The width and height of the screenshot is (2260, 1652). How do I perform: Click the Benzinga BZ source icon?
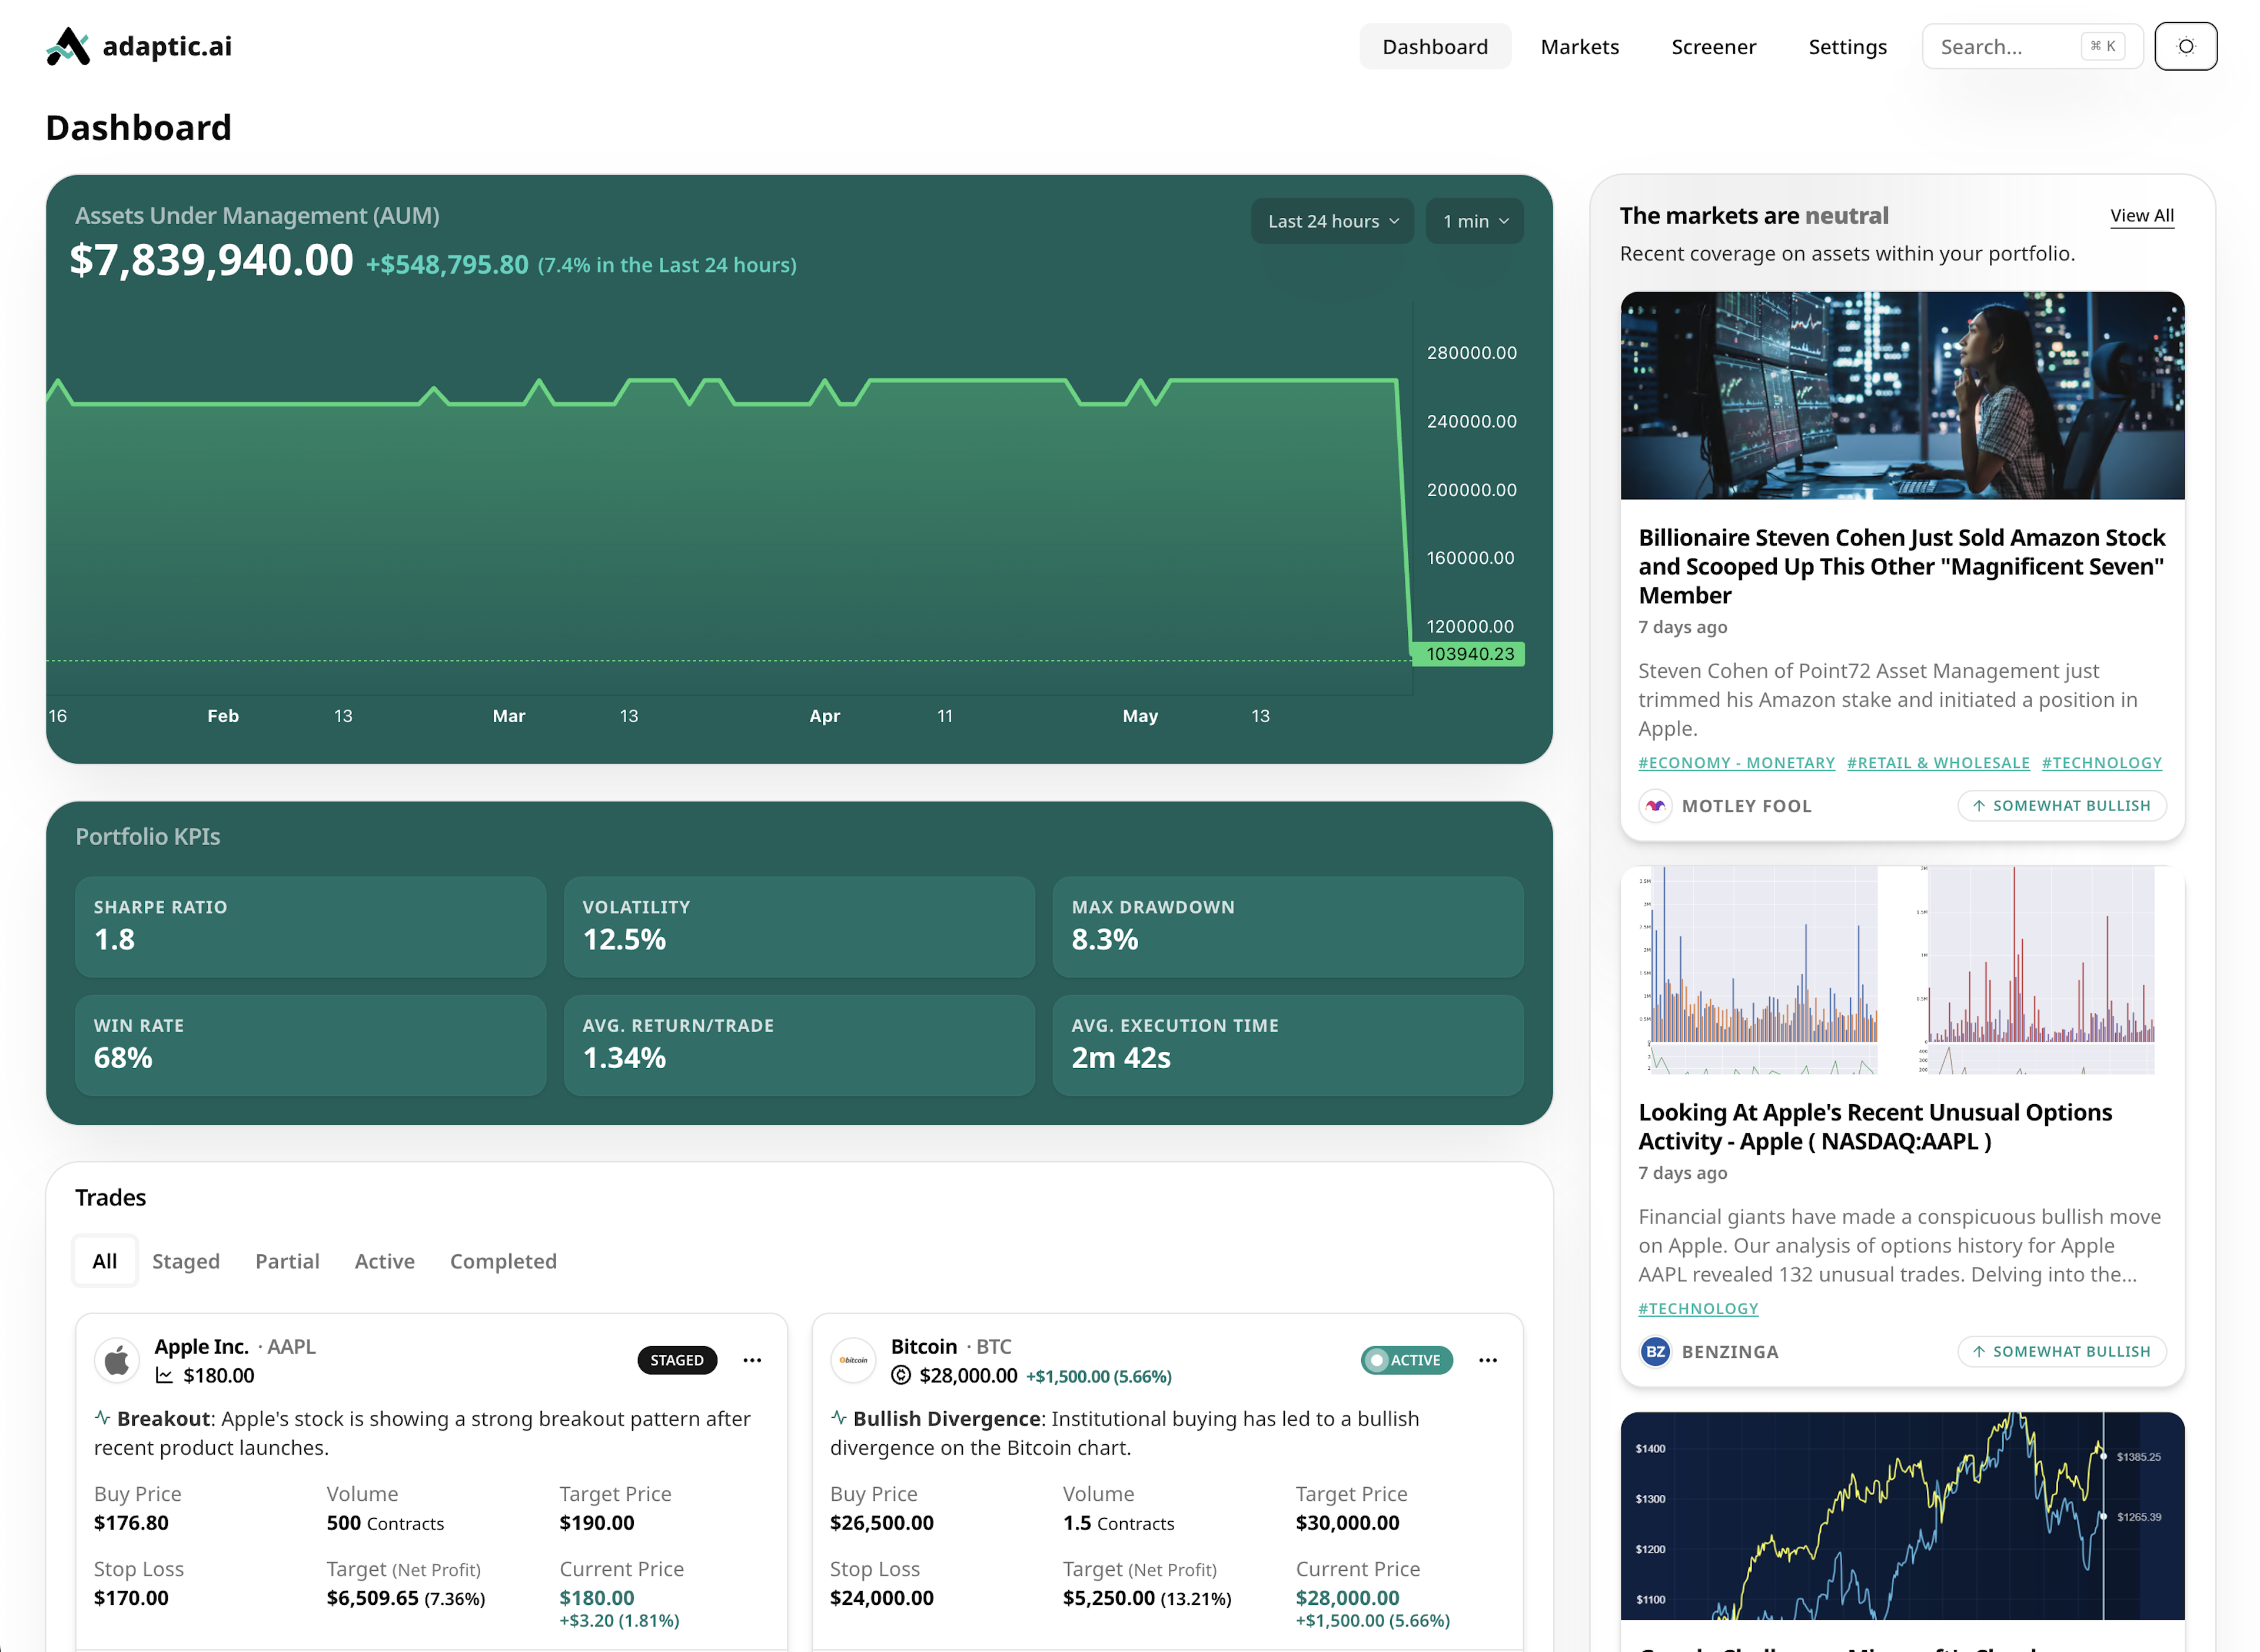click(1655, 1352)
